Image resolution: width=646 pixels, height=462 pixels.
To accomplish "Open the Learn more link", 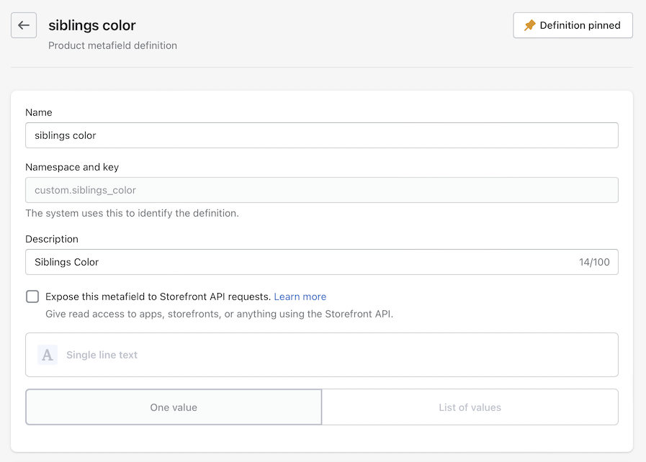I will 300,296.
